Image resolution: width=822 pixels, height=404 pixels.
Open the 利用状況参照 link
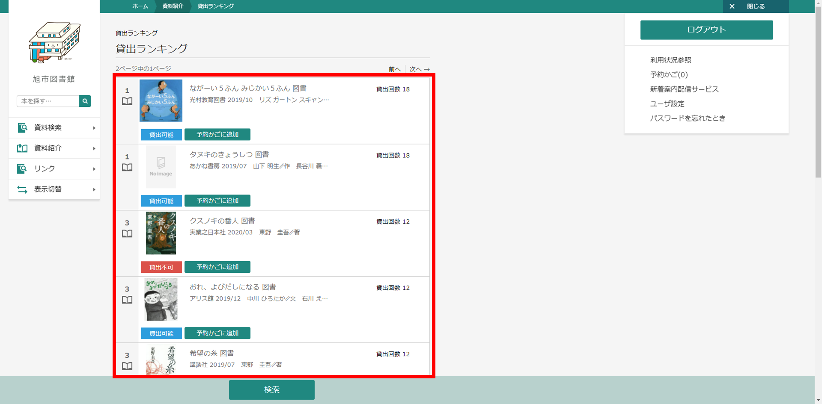click(670, 60)
